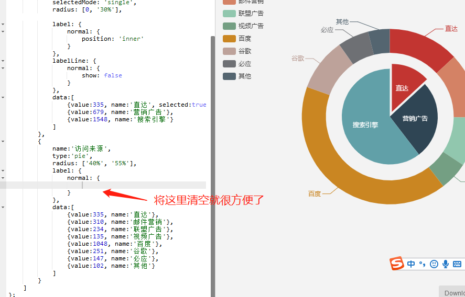Image resolution: width=465 pixels, height=297 pixels.
Task: Collapse the label block after radius [0, '30%']
Action: point(3,24)
